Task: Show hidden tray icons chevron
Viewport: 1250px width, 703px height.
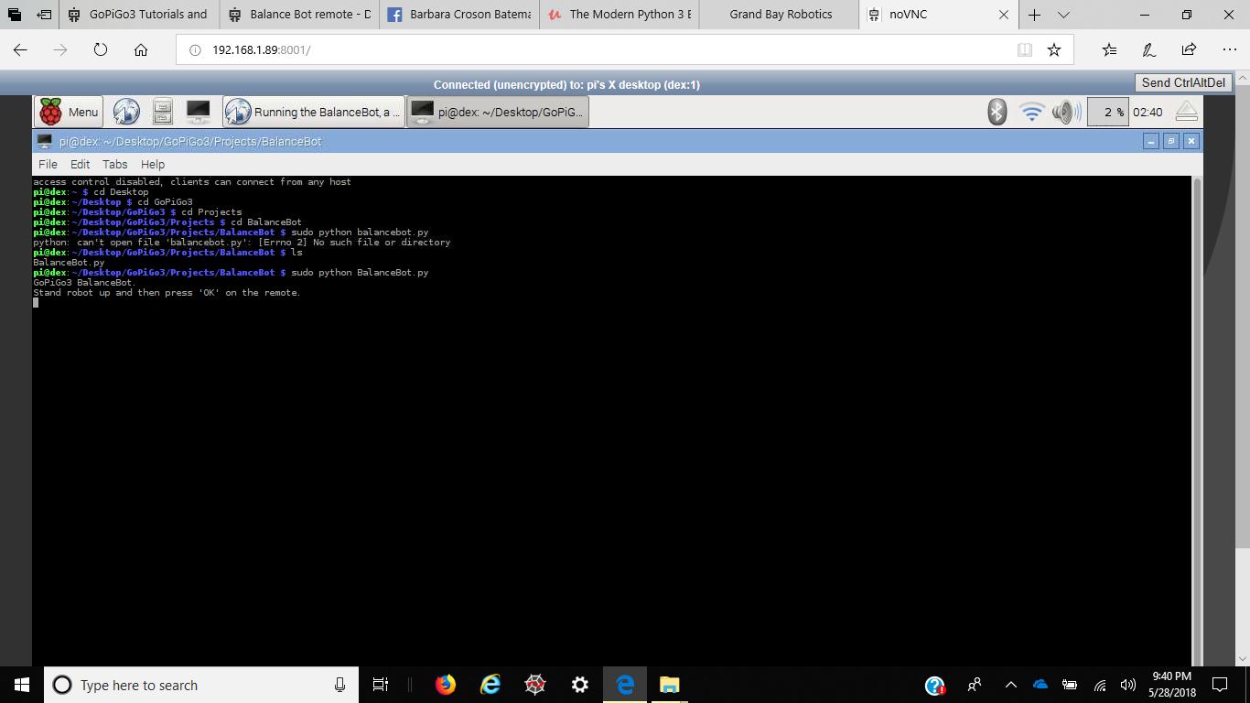Action: tap(1011, 685)
